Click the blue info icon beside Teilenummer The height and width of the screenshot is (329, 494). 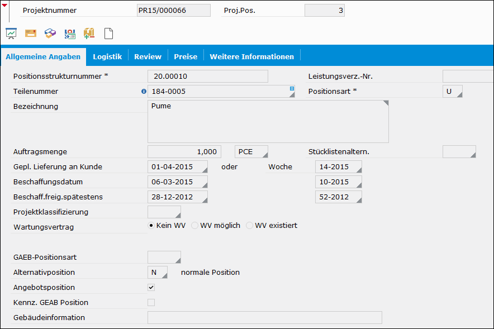144,91
